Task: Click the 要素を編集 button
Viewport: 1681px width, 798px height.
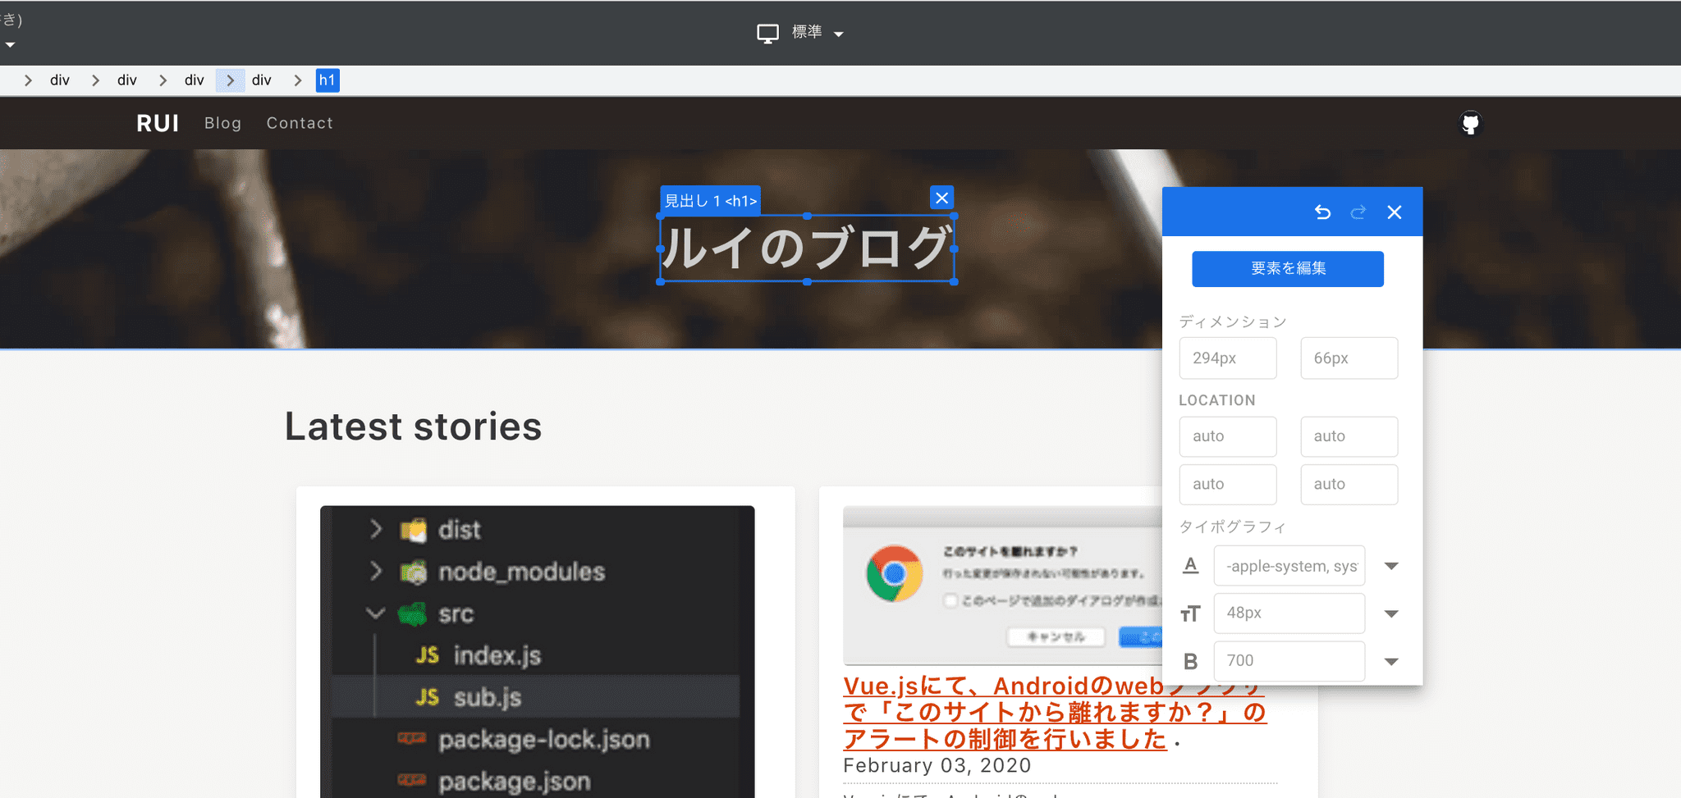Action: [1288, 269]
